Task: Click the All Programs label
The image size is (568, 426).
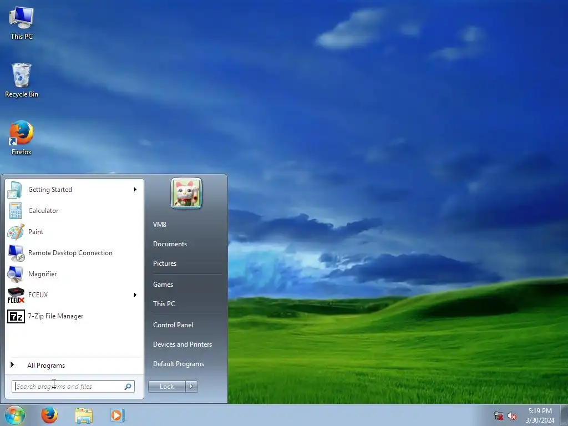Action: coord(46,366)
